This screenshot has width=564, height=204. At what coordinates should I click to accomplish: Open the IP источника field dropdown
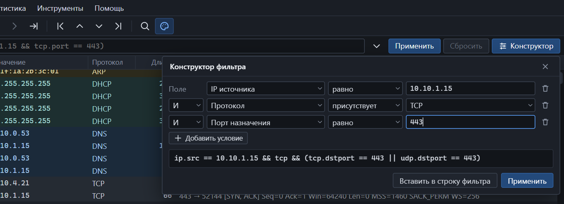point(266,89)
